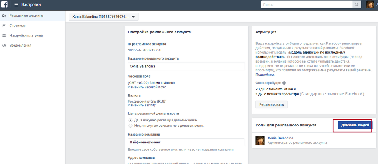Click 28 дн. с момента клика text
The width and height of the screenshot is (378, 164).
point(275,89)
